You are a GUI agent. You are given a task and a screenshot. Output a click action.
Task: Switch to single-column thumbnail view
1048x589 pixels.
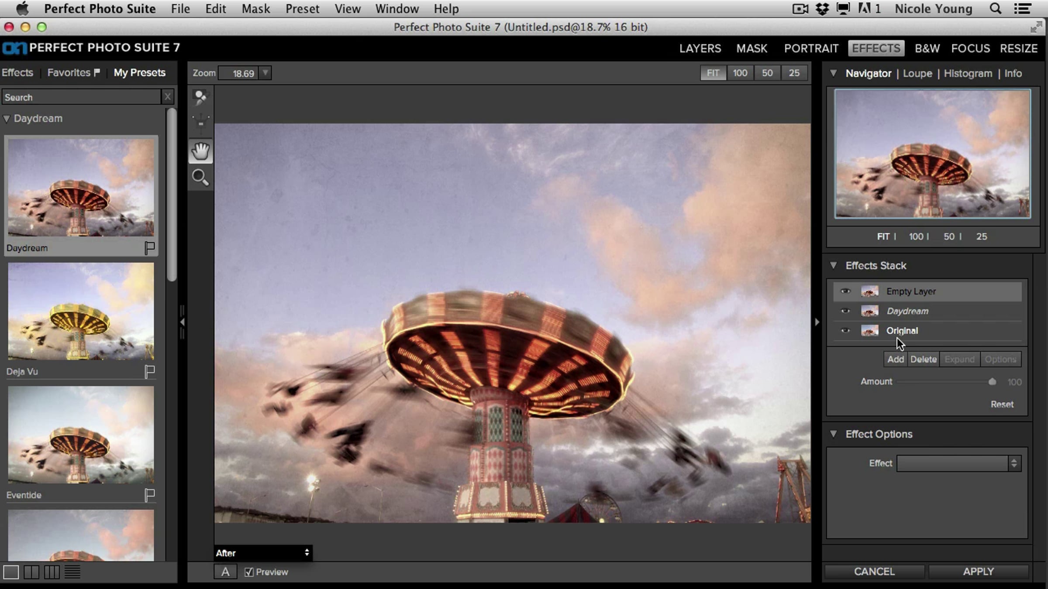pyautogui.click(x=11, y=572)
